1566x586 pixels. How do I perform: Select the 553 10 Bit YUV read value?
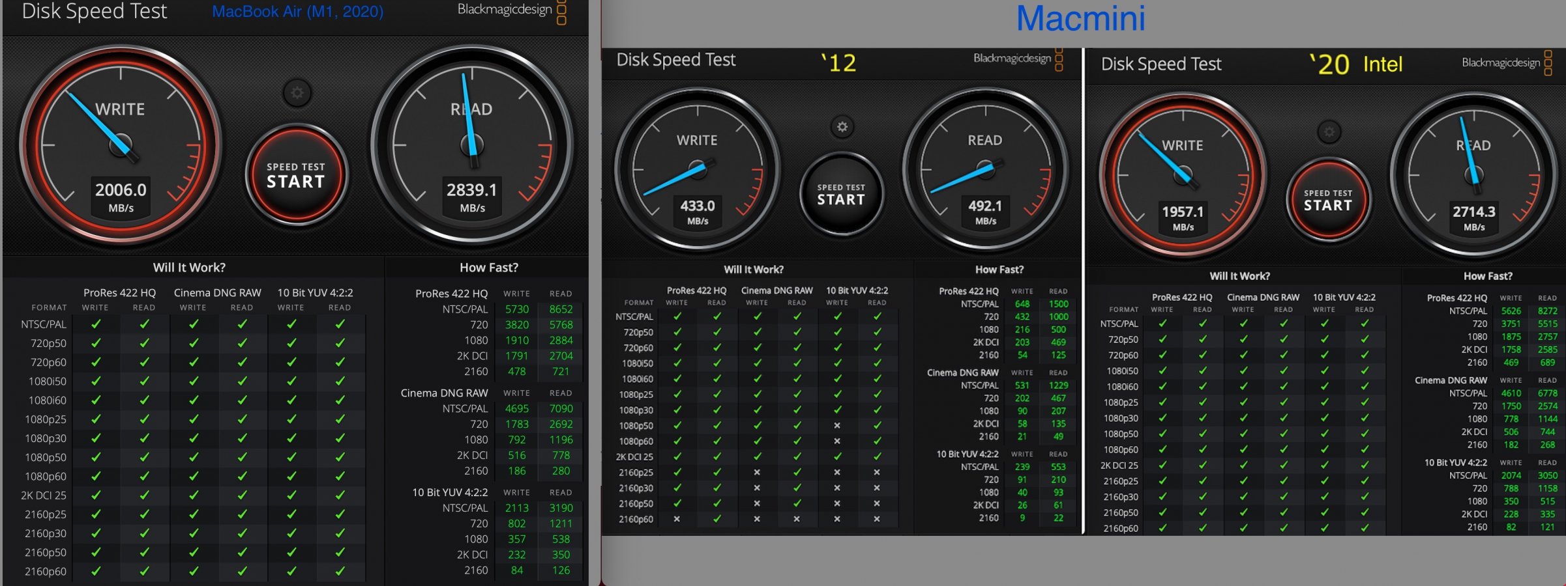tap(1058, 467)
